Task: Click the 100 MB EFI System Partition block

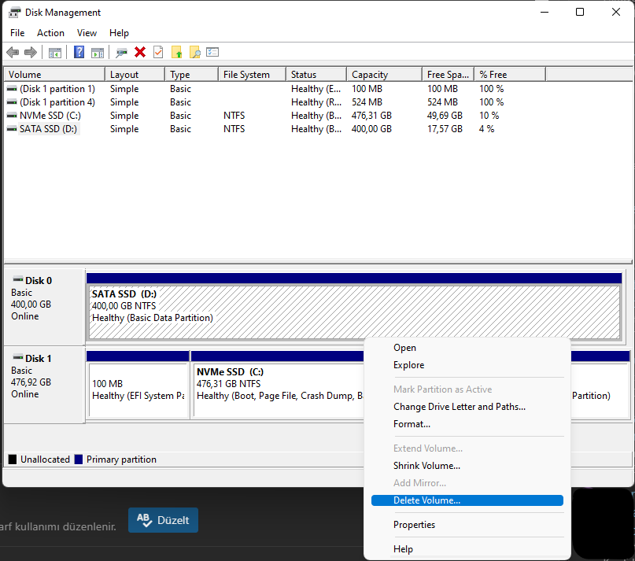Action: [138, 389]
